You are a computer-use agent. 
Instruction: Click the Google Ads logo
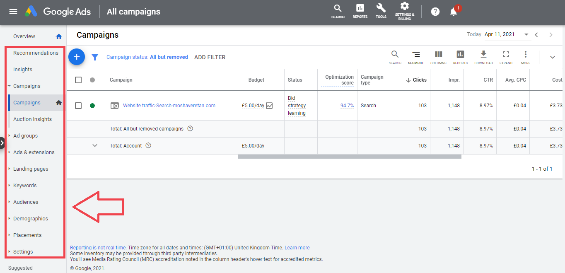58,12
